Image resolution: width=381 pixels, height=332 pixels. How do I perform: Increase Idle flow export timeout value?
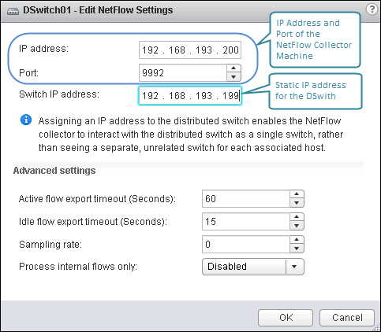(297, 217)
